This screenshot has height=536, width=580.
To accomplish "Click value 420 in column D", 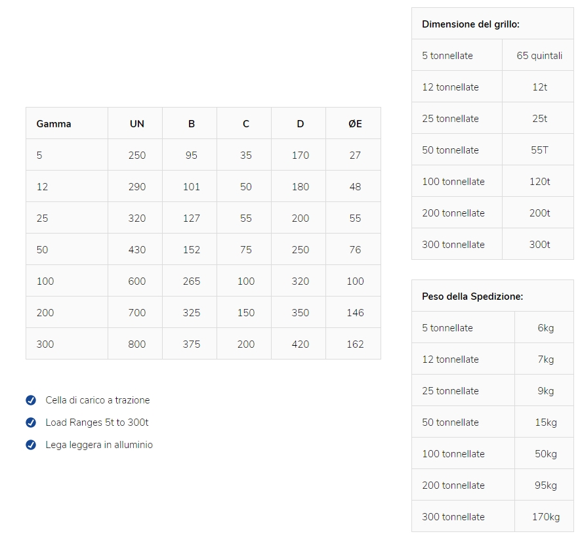I will (300, 344).
